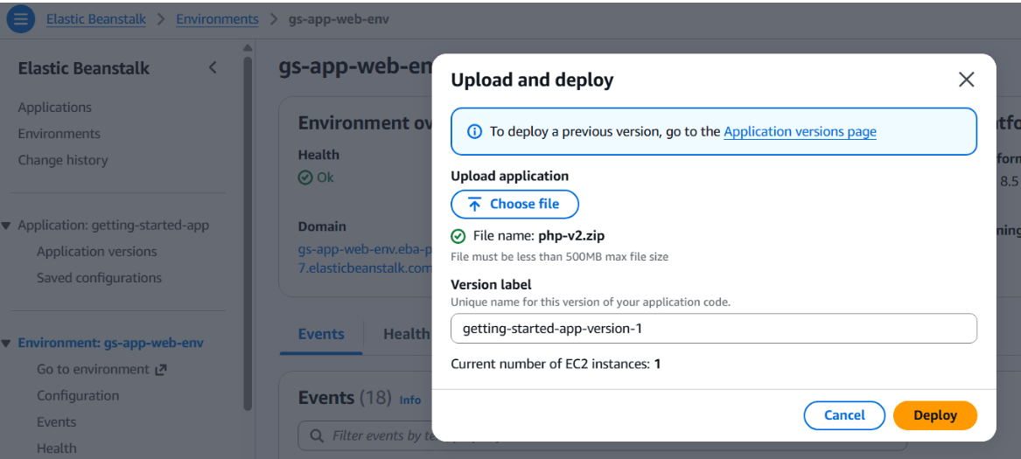Click the external link icon beside Go to environment

(x=161, y=370)
